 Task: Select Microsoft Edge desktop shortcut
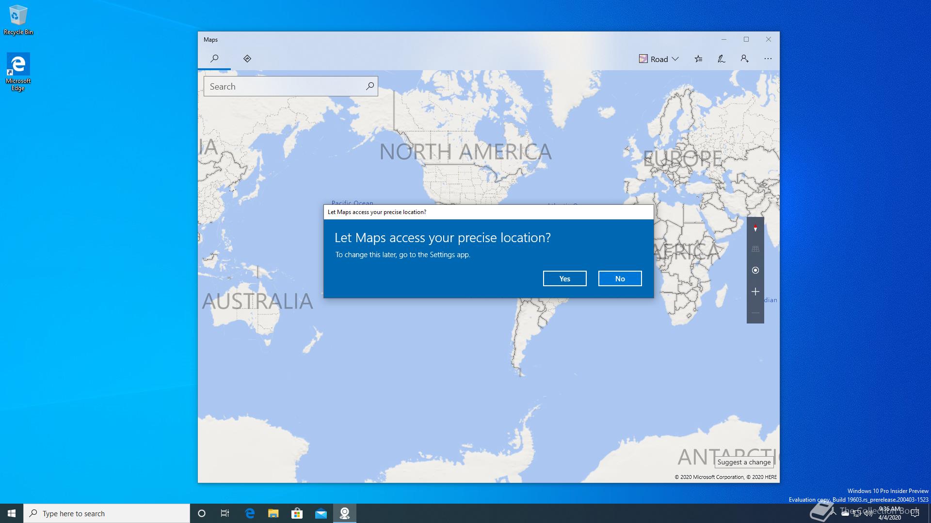pyautogui.click(x=18, y=72)
